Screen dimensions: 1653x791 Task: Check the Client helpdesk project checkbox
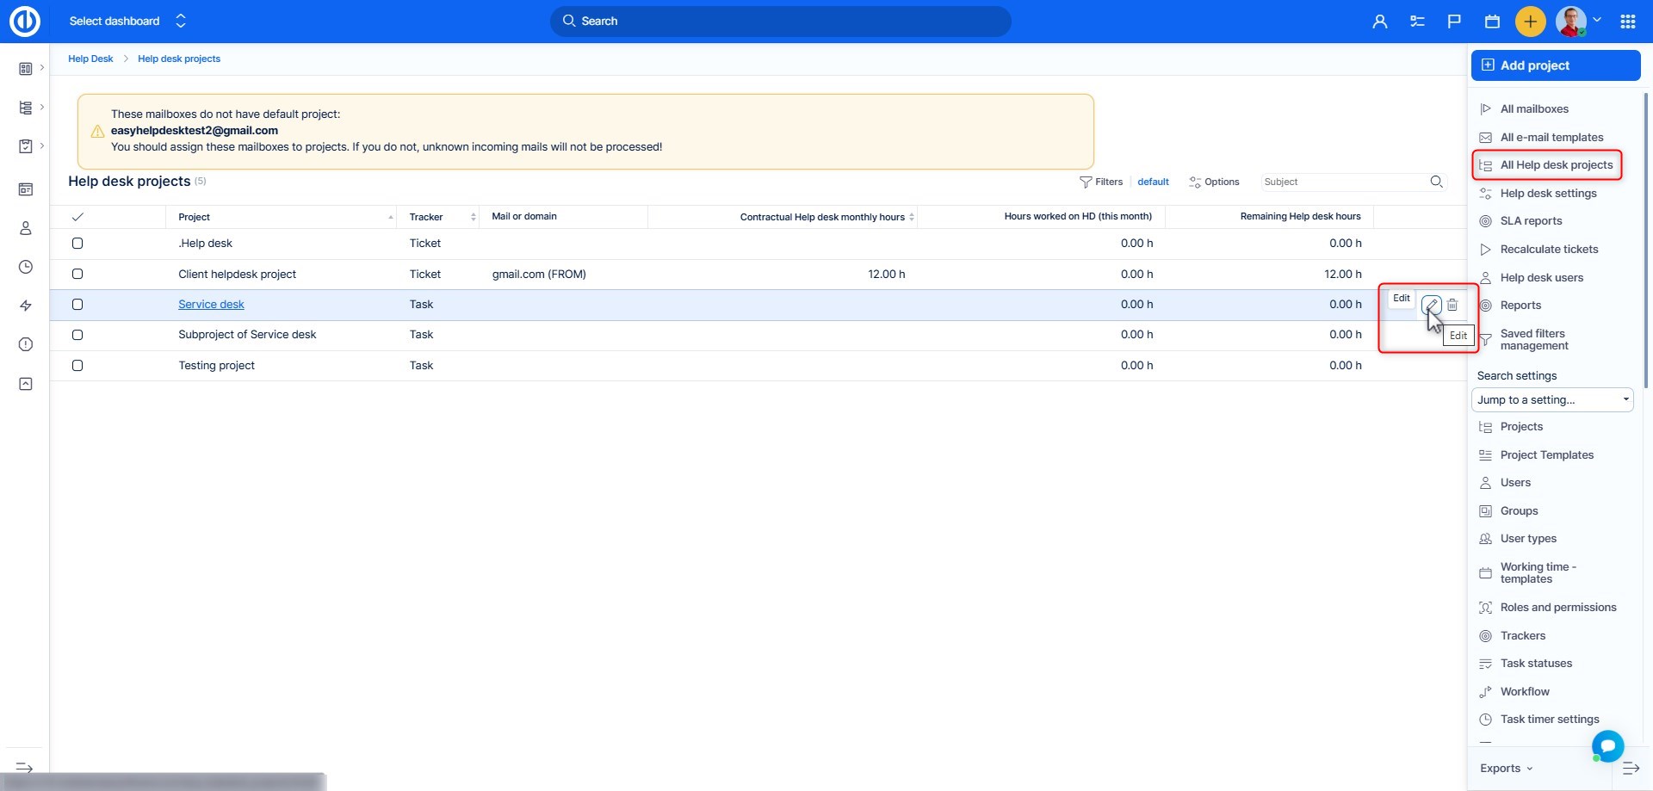click(x=77, y=274)
